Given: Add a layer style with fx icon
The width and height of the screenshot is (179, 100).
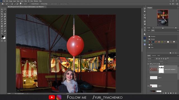Looking at the screenshot, I should [163, 93].
